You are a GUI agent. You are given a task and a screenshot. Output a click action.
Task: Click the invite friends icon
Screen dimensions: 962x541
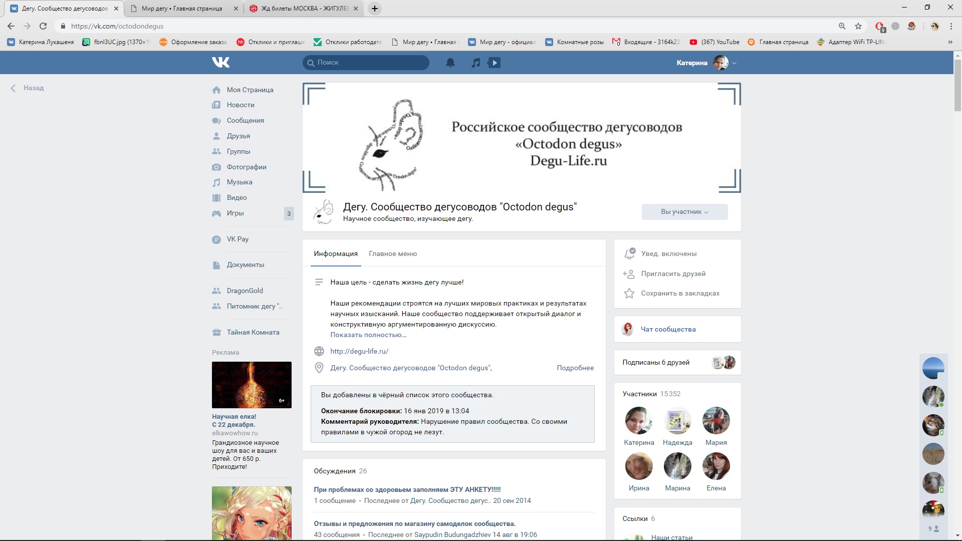pyautogui.click(x=629, y=274)
